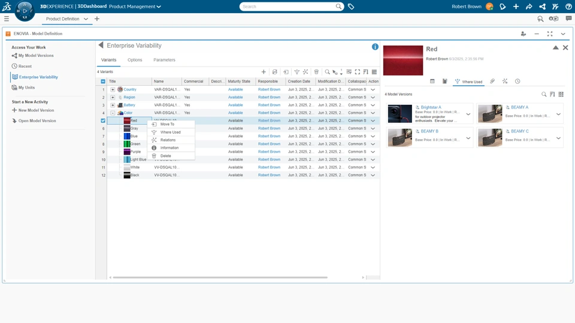The width and height of the screenshot is (575, 323).
Task: Open the dropdown arrow on the Brightstar A card
Action: (468, 114)
